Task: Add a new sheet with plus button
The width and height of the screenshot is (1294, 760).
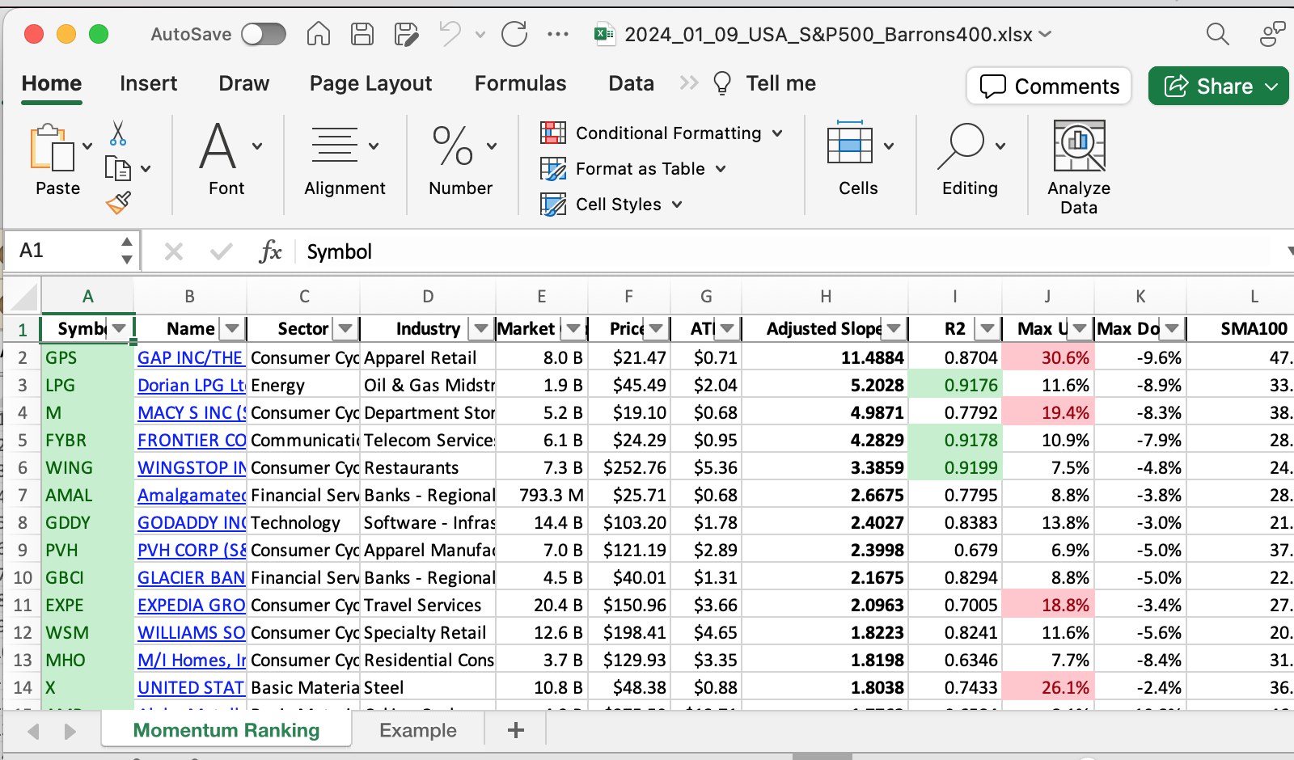Action: [x=516, y=730]
